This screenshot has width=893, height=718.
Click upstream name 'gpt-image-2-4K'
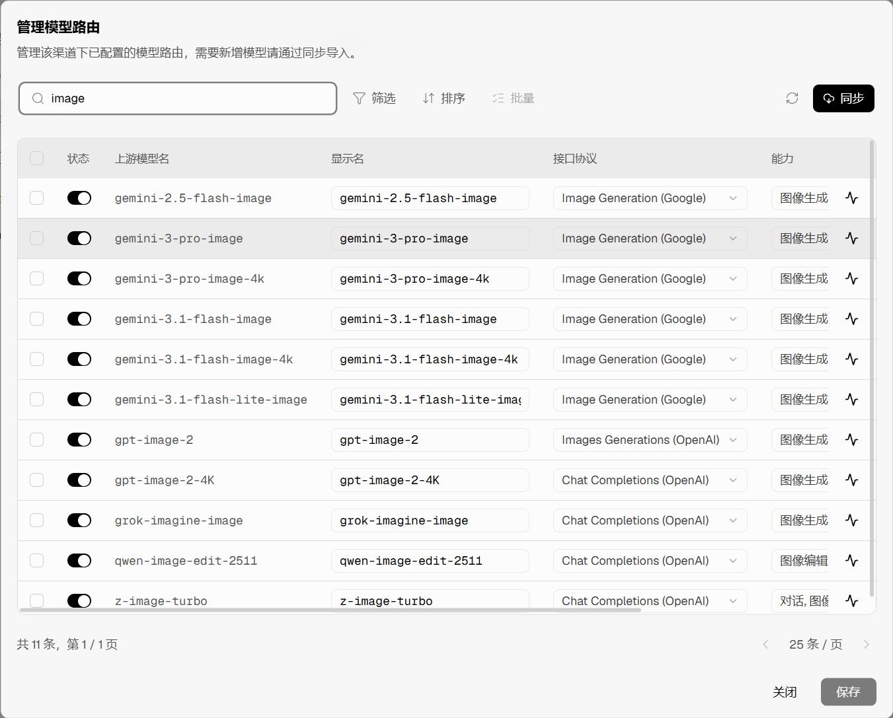[165, 480]
